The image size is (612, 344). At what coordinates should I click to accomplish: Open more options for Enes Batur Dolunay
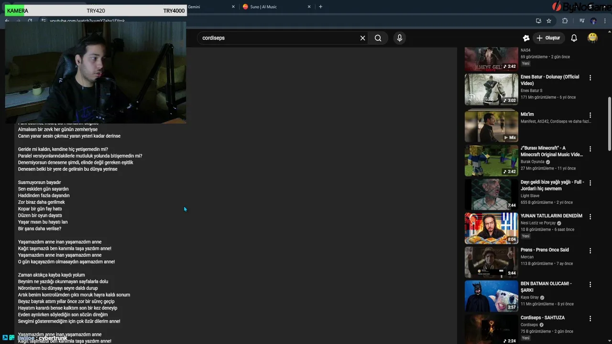click(x=590, y=78)
